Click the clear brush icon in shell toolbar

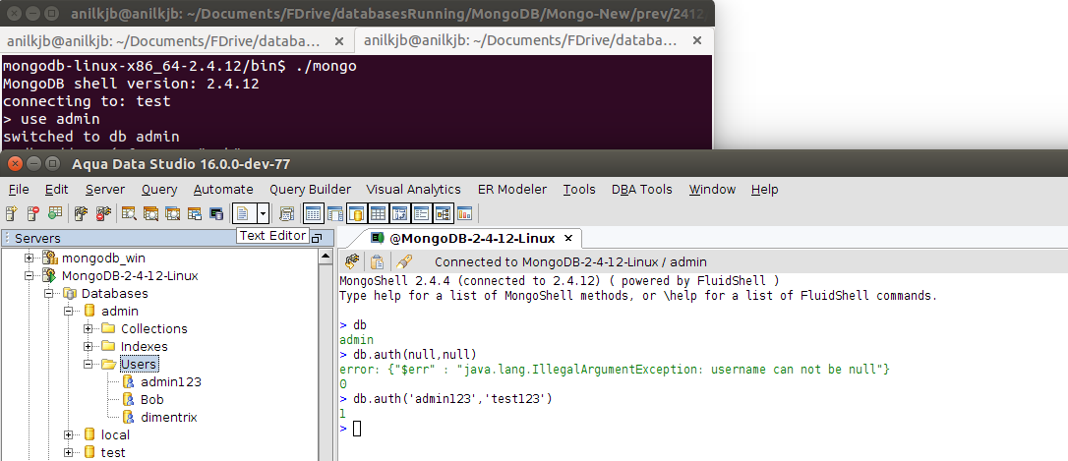click(x=404, y=261)
